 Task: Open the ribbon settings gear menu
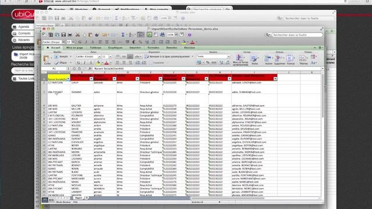click(320, 48)
